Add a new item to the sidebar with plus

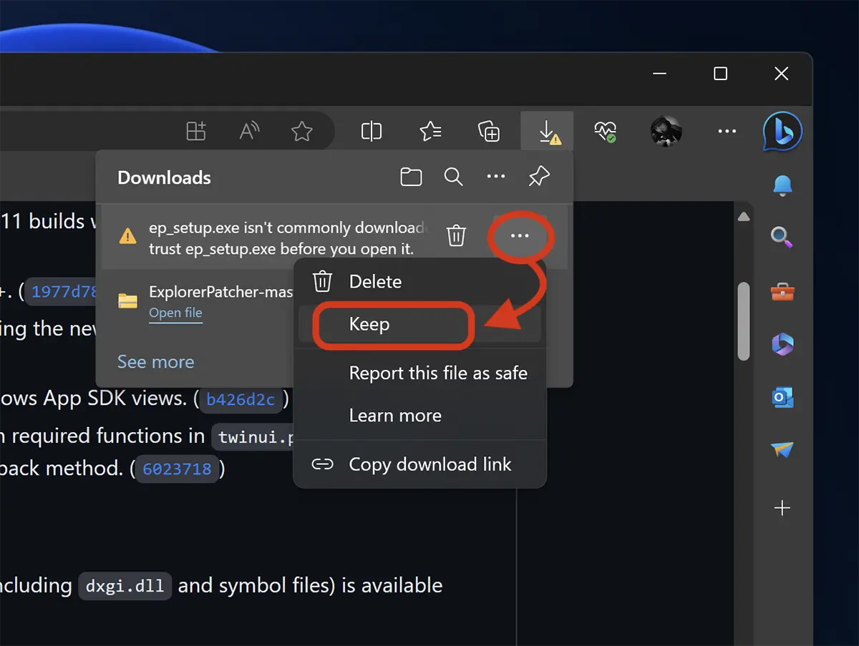(782, 508)
